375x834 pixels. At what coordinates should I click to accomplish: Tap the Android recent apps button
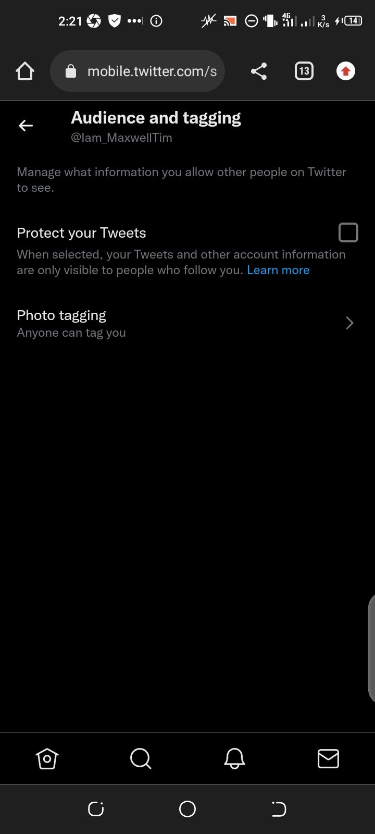[96, 809]
